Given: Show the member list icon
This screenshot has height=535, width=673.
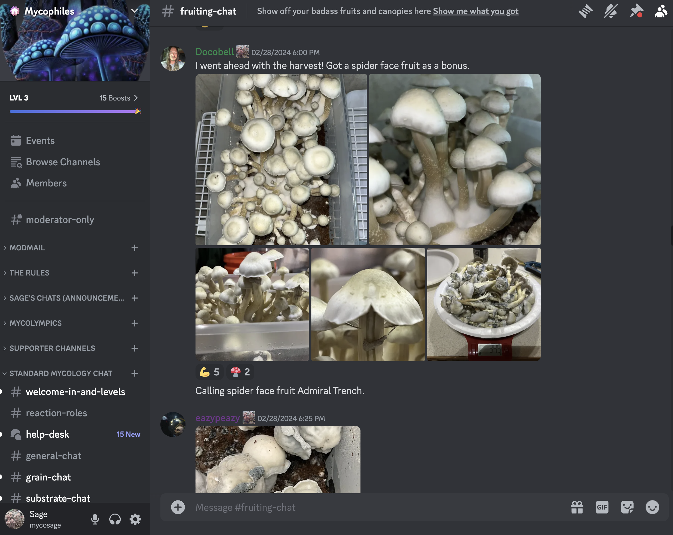Looking at the screenshot, I should click(x=661, y=11).
